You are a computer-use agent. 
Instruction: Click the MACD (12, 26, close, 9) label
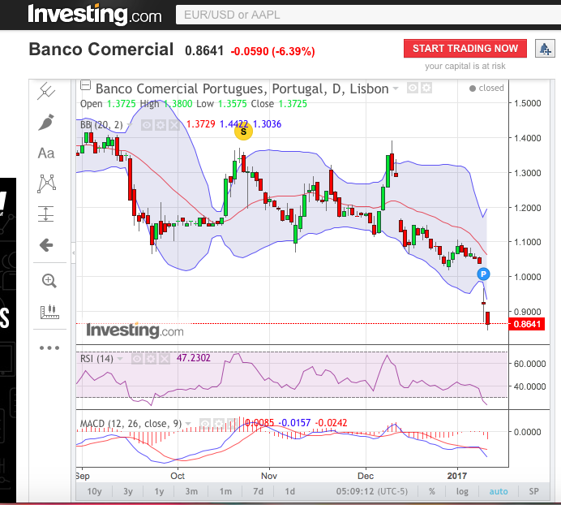click(x=131, y=424)
